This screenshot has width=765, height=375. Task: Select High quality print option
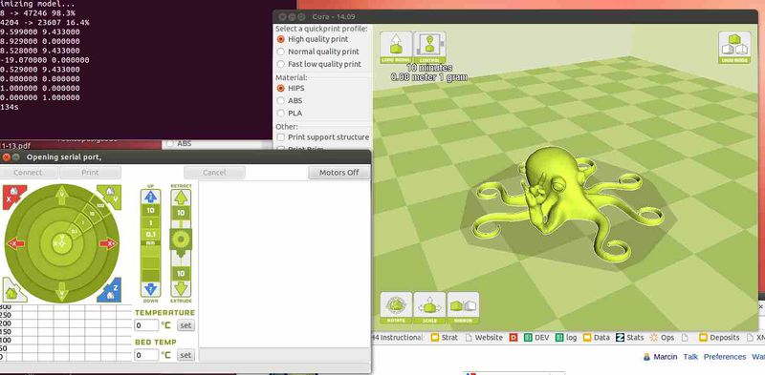pos(319,39)
